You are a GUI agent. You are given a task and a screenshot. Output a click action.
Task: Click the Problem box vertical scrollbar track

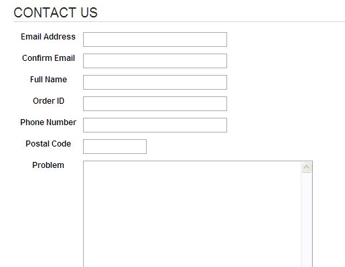[306, 219]
